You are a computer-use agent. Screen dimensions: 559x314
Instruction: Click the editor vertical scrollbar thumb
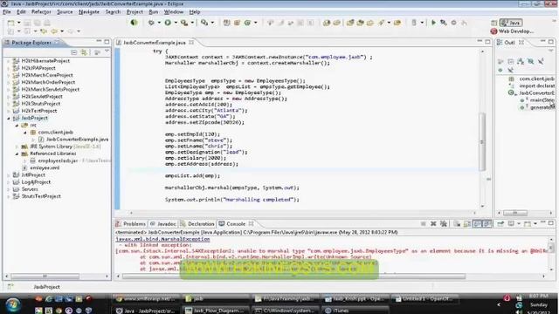tap(482, 141)
